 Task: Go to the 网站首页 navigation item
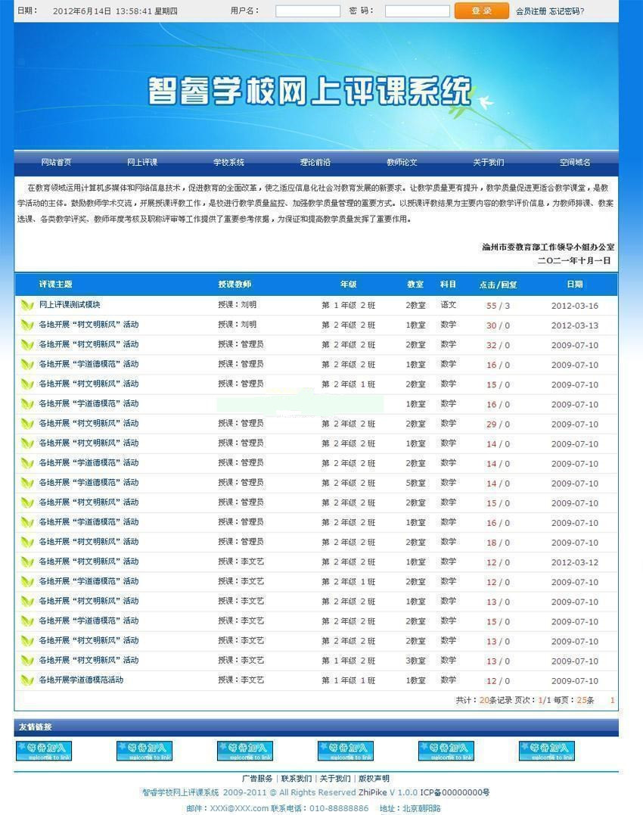click(56, 163)
